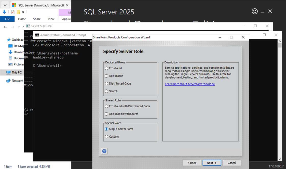Select Quick access in navigation pane
This screenshot has height=169, width=286.
pos(15,40)
